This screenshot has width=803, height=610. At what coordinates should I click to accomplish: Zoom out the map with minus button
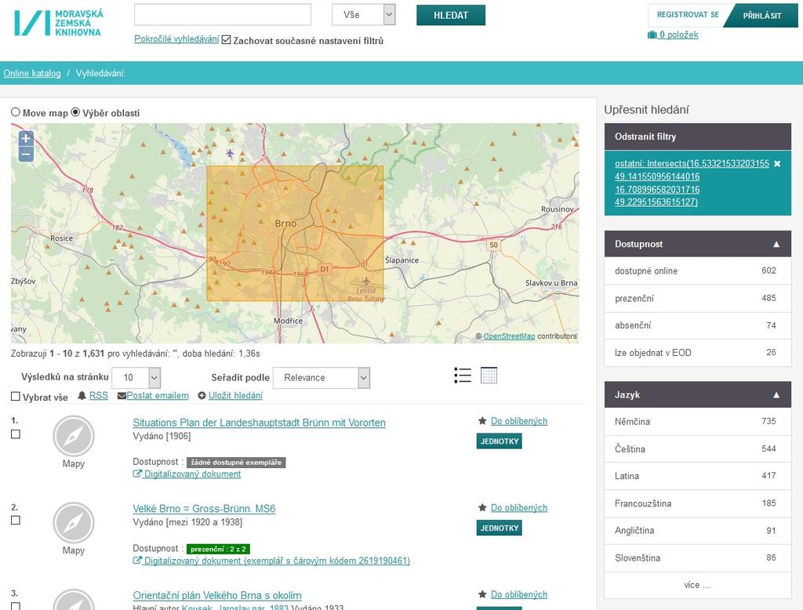point(26,154)
